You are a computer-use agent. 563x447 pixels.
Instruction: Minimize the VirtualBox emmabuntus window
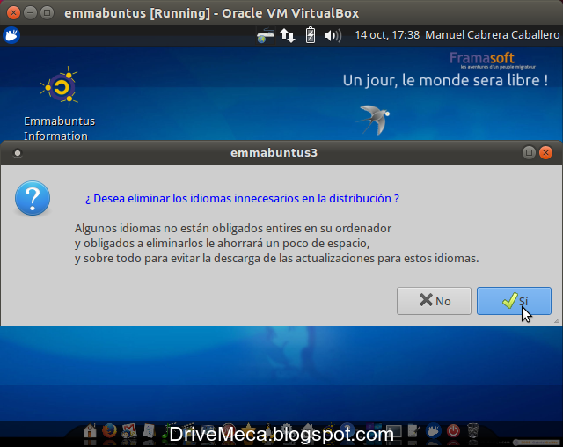[x=30, y=13]
